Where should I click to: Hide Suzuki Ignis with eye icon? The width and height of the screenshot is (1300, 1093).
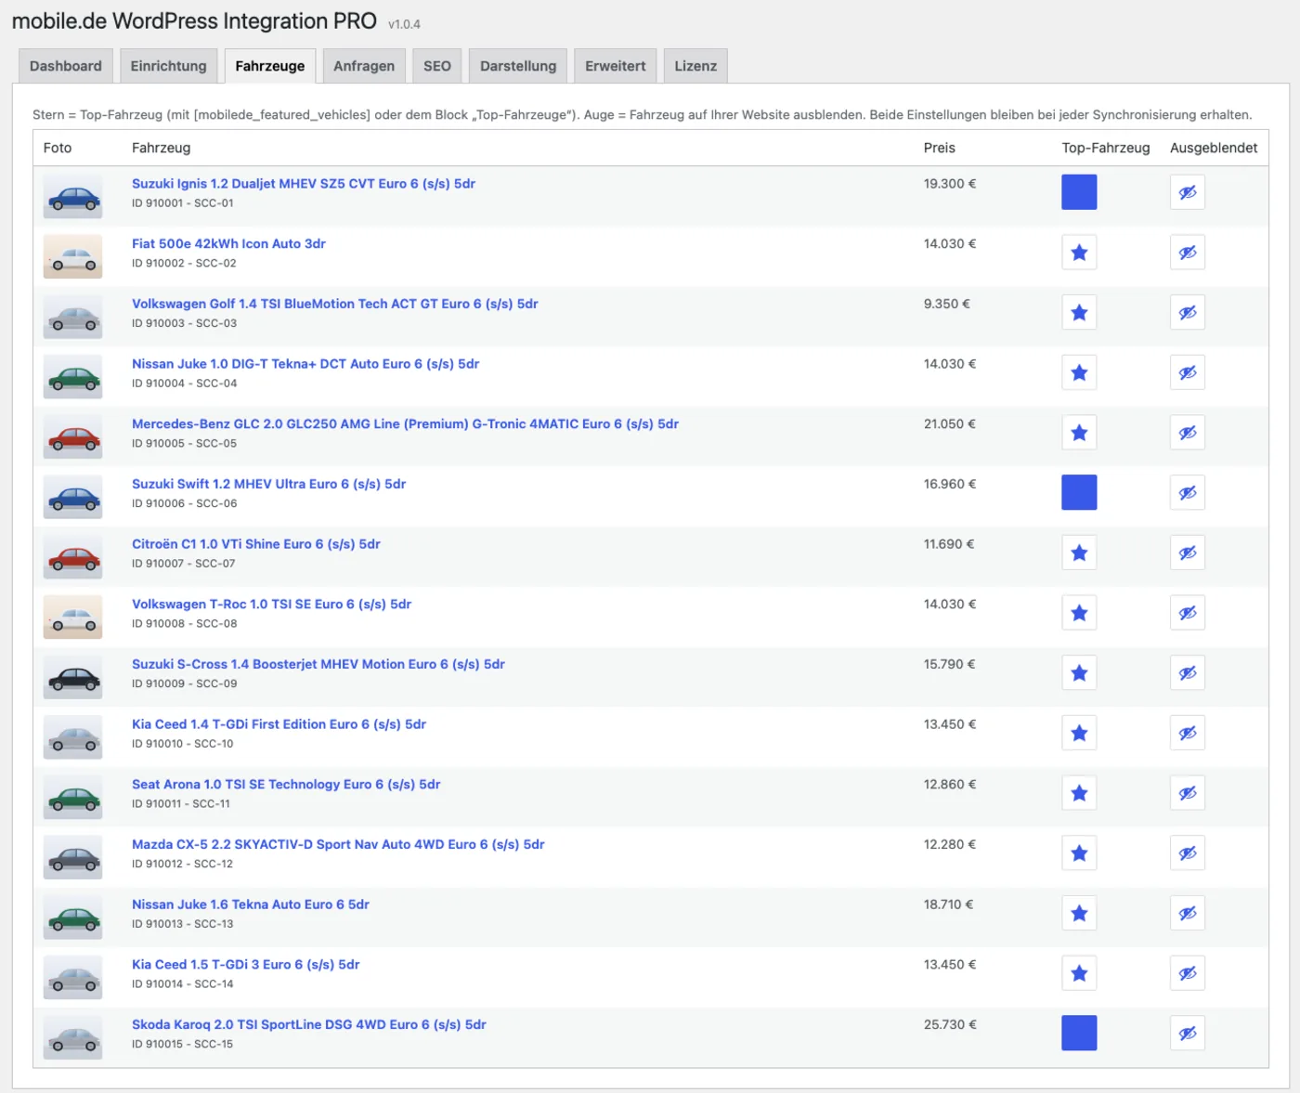tap(1188, 192)
